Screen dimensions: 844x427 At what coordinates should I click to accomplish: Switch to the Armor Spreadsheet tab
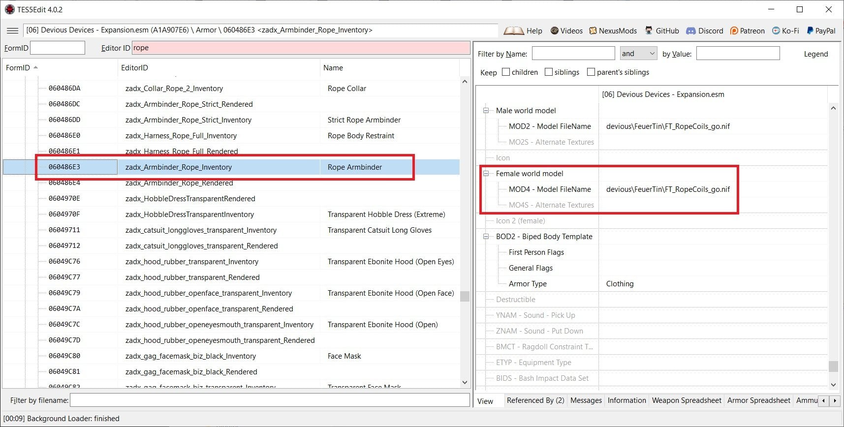(758, 400)
